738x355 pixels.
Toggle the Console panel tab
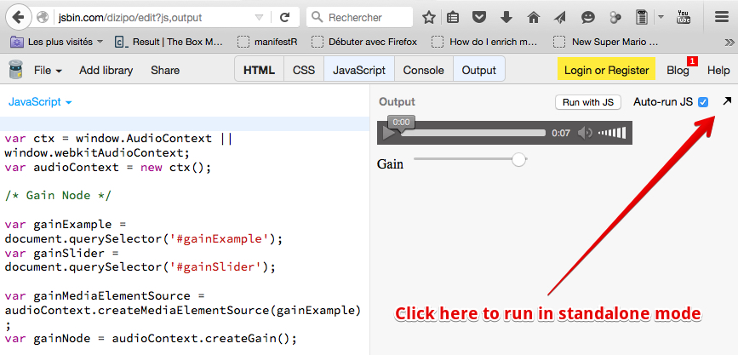pyautogui.click(x=424, y=70)
